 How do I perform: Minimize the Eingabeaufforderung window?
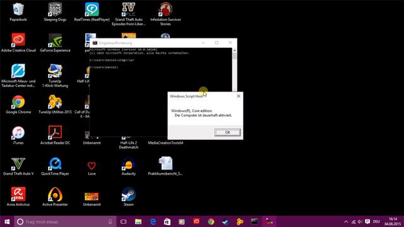203,43
